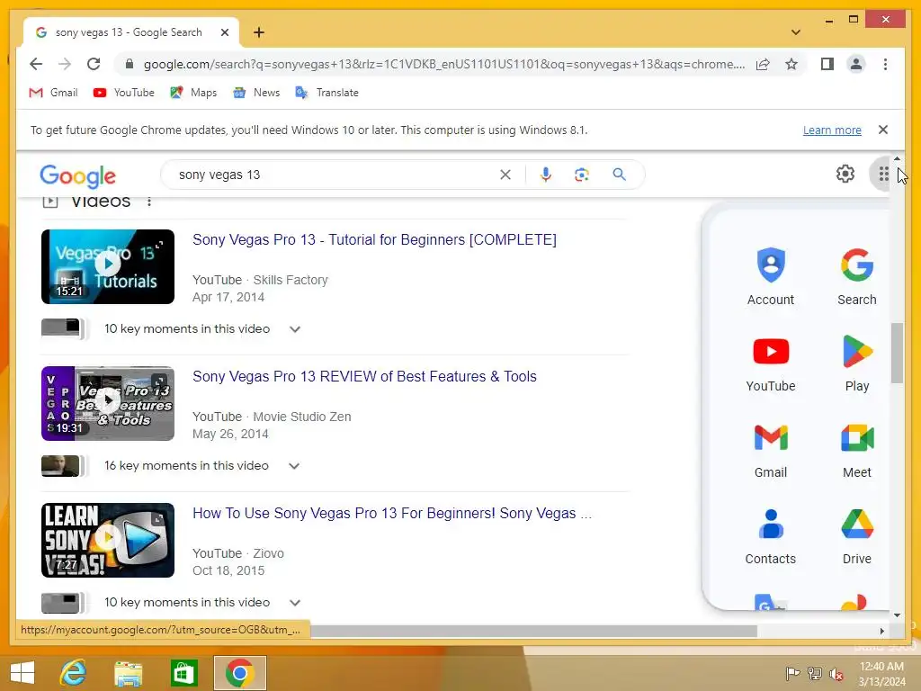The image size is (921, 691).
Task: Open Search in the Google apps panel
Action: 857,277
